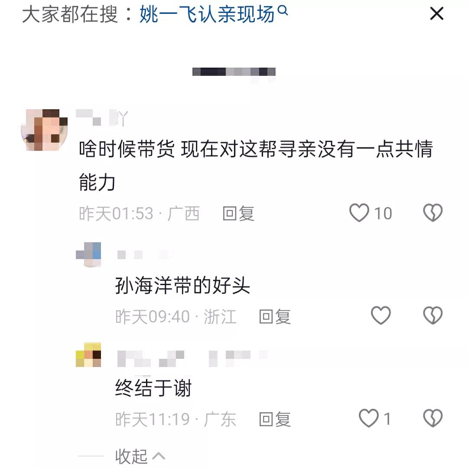Tap the search magnifier beside 姚一飞认亲现场
Image resolution: width=468 pixels, height=468 pixels.
click(283, 11)
